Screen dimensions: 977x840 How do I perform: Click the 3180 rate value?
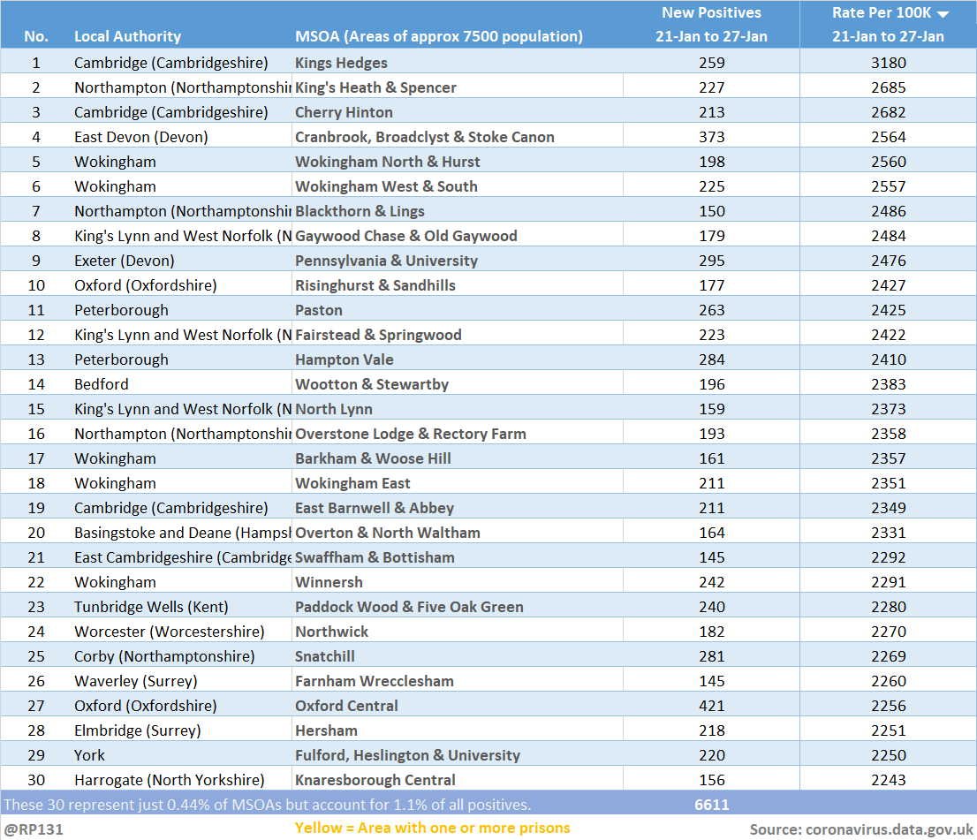[x=888, y=63]
